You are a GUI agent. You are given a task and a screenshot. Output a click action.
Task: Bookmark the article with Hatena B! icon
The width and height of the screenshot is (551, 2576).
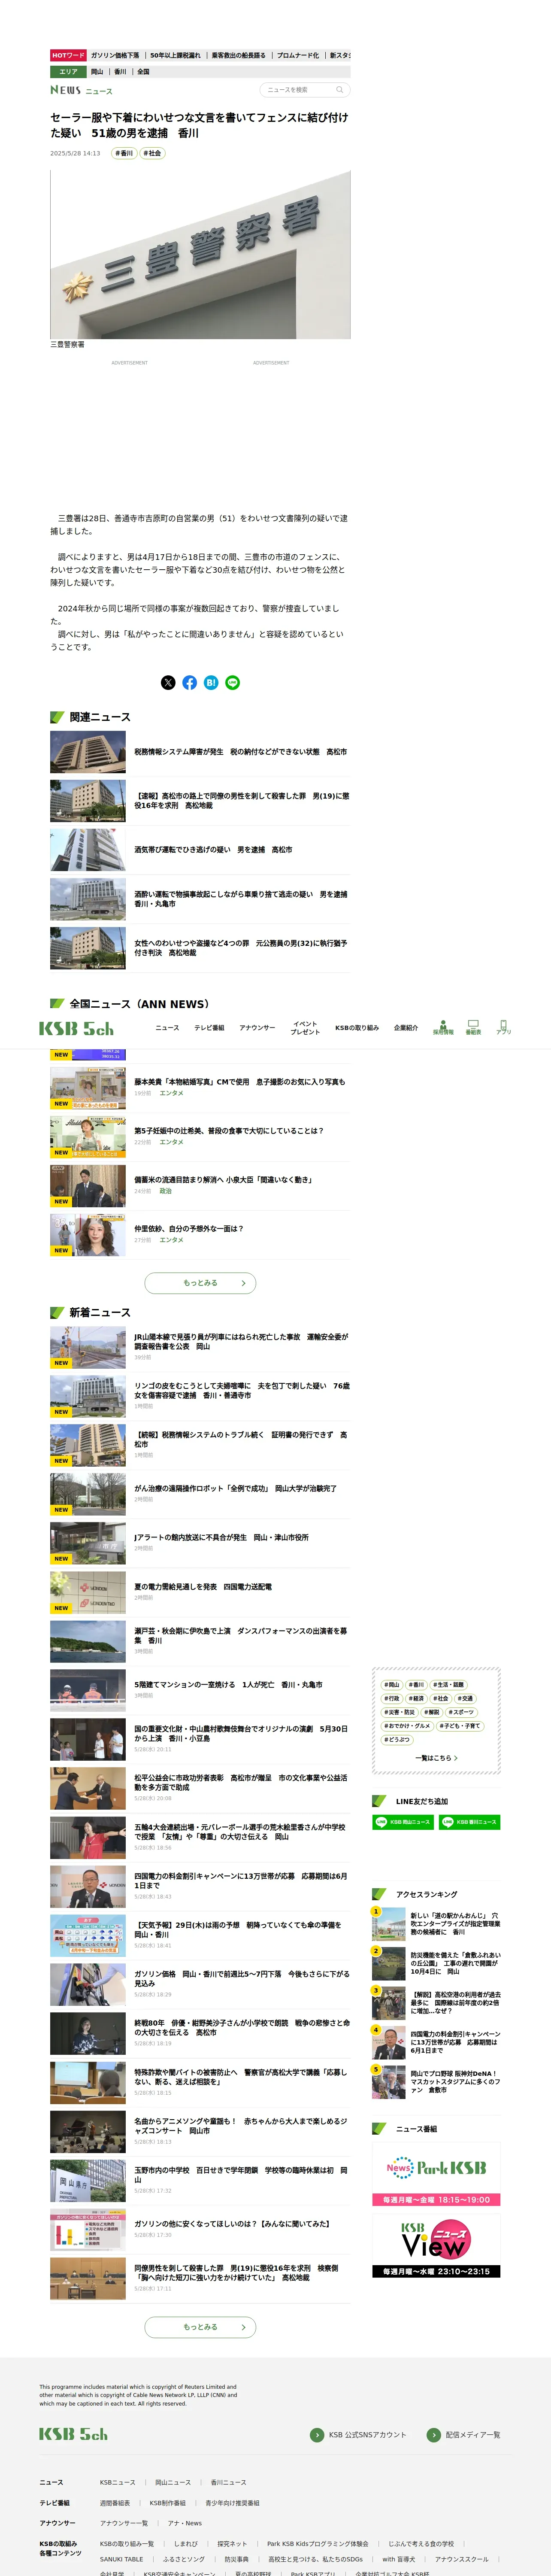click(211, 683)
